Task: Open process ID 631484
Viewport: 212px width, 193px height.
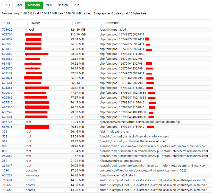Action: tap(7, 64)
